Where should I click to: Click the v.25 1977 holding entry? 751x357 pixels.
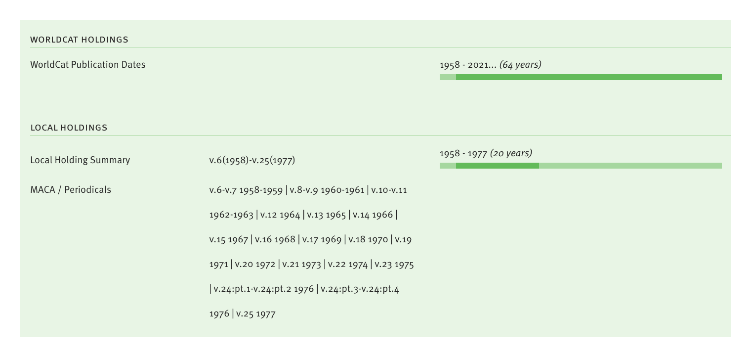(255, 313)
